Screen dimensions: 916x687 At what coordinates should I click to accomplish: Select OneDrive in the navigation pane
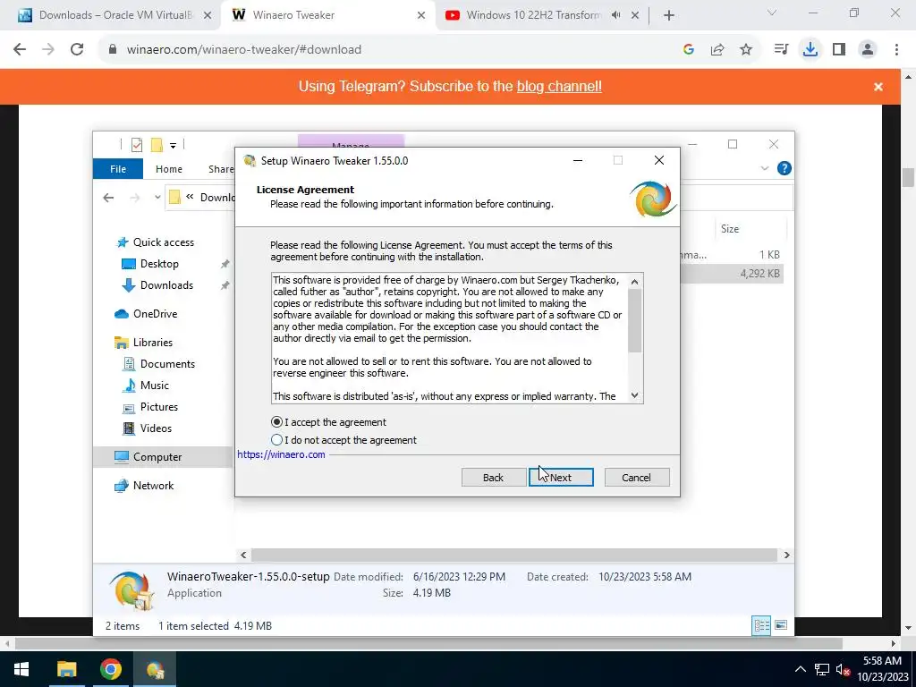coord(146,314)
